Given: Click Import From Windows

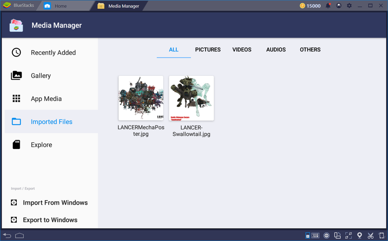Looking at the screenshot, I should pos(55,203).
